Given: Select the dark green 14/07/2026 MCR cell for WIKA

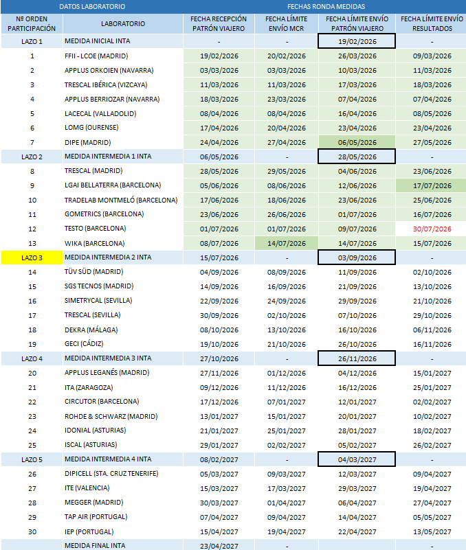Looking at the screenshot, I should (x=286, y=244).
